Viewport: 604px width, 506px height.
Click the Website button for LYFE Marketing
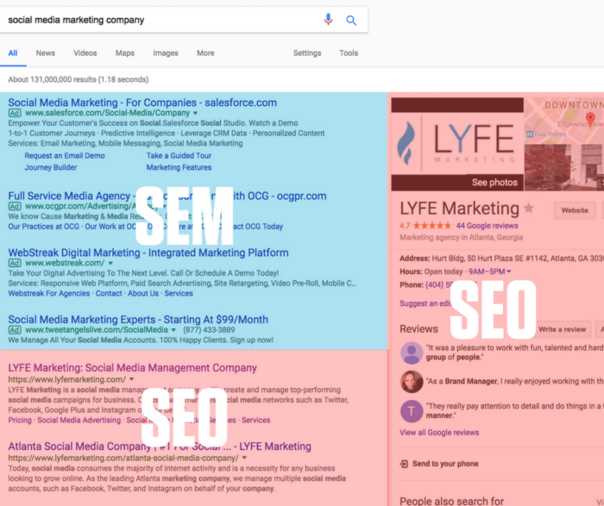[x=575, y=209]
